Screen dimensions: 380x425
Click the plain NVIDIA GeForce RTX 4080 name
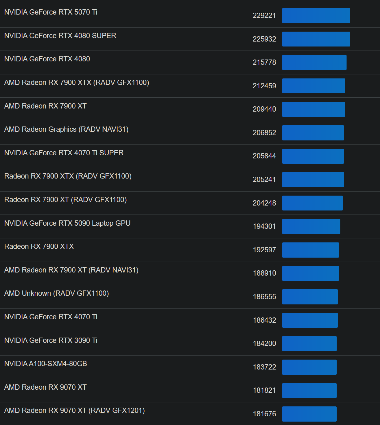[47, 59]
